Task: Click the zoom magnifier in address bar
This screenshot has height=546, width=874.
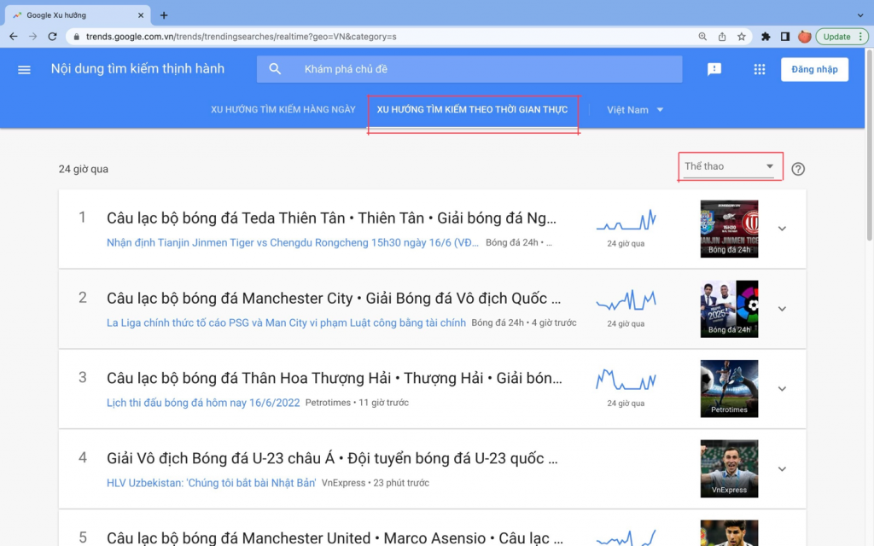Action: 702,37
